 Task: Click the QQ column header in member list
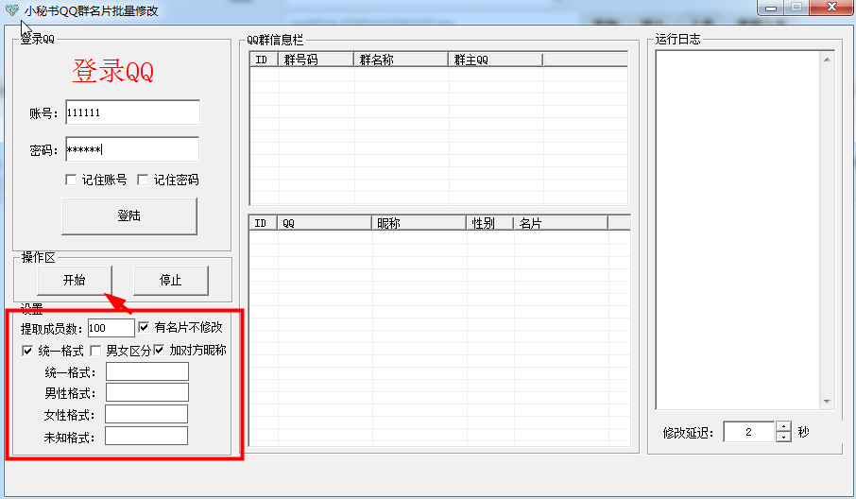point(325,223)
